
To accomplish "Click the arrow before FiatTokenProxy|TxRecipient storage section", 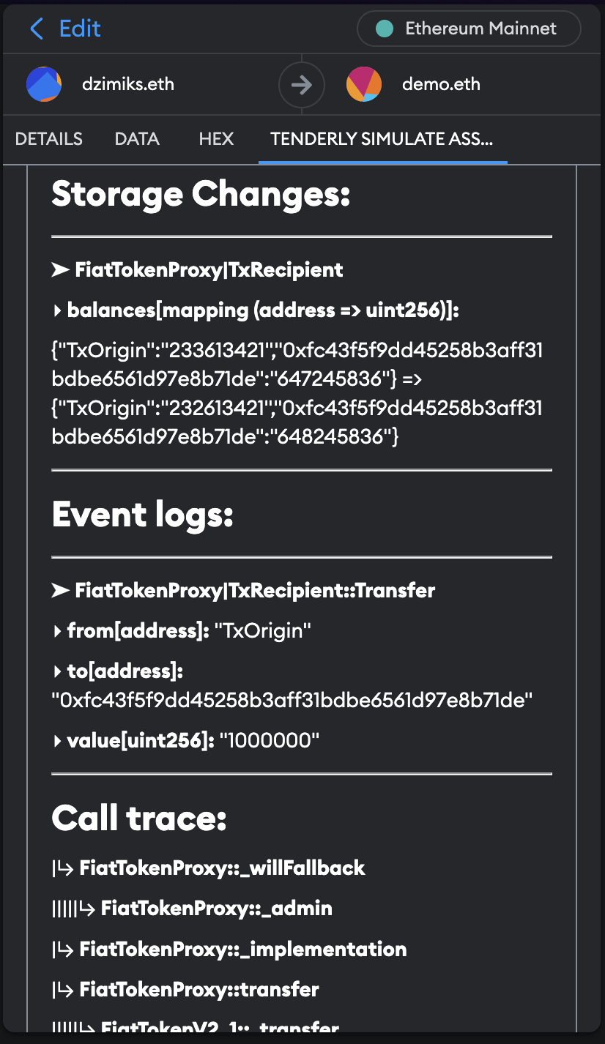I will point(60,269).
